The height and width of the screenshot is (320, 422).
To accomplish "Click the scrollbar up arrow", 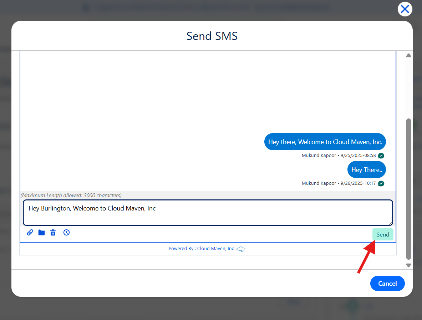I will pos(408,55).
